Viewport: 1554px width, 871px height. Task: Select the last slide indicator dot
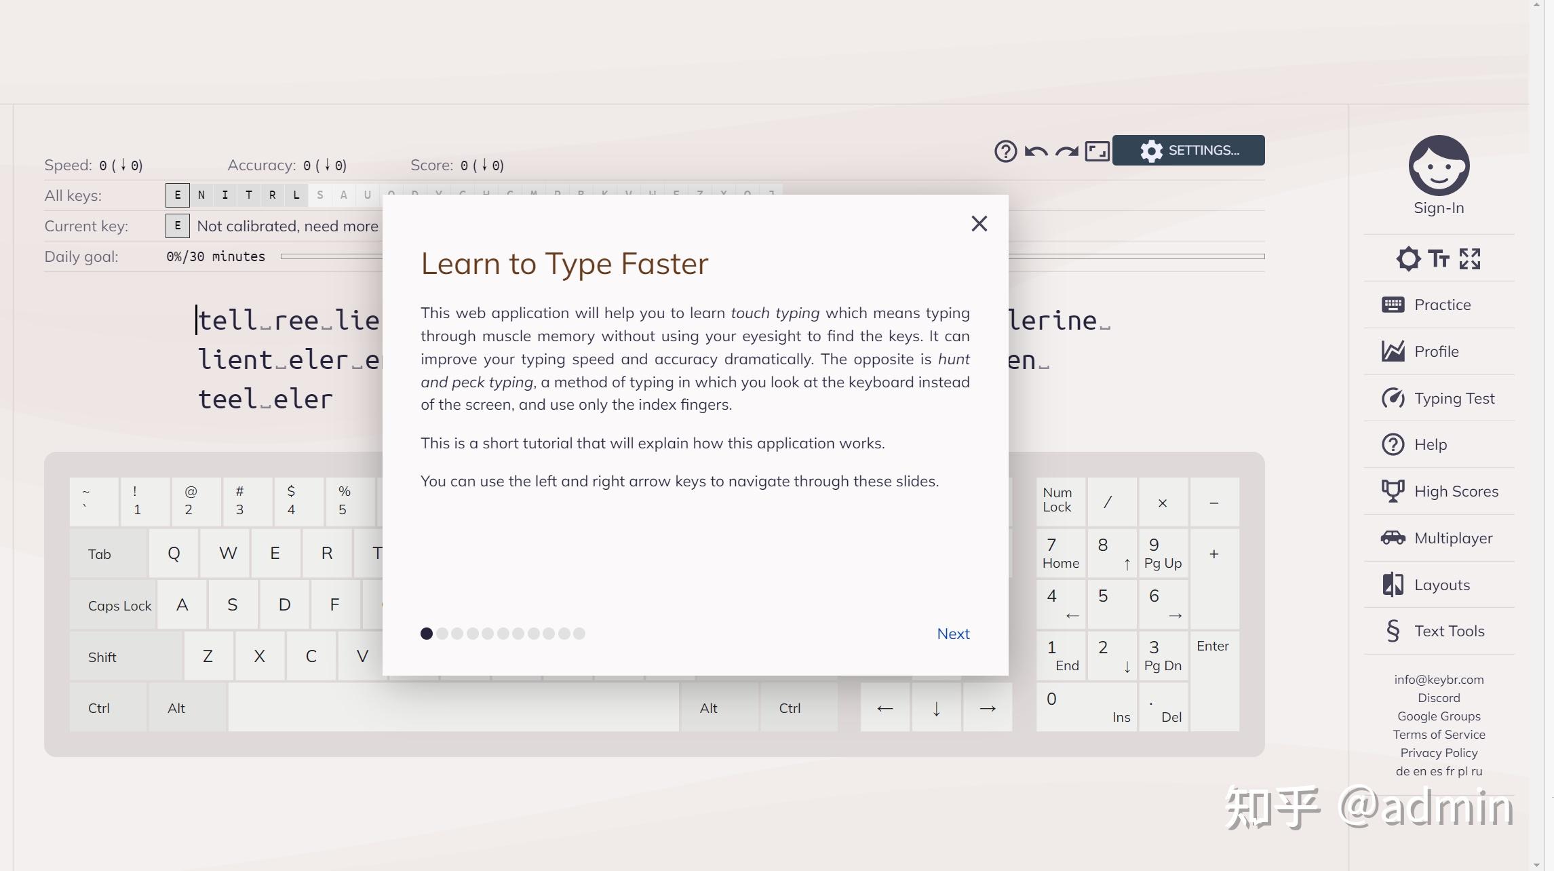(579, 634)
